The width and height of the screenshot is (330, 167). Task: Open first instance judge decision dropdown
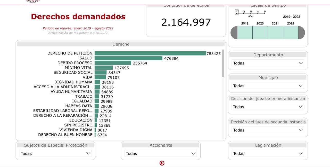tap(268, 107)
